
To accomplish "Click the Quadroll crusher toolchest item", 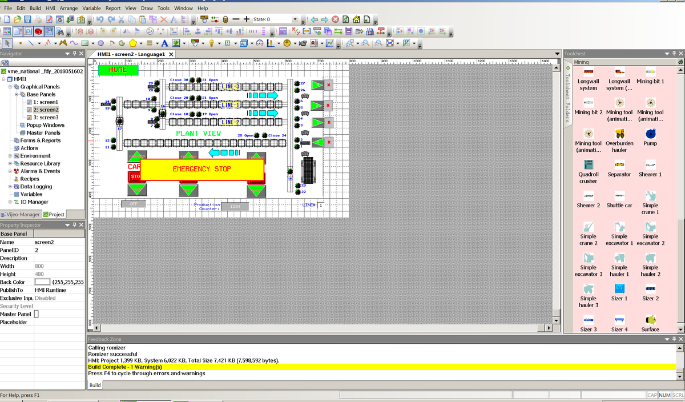I will [x=588, y=171].
